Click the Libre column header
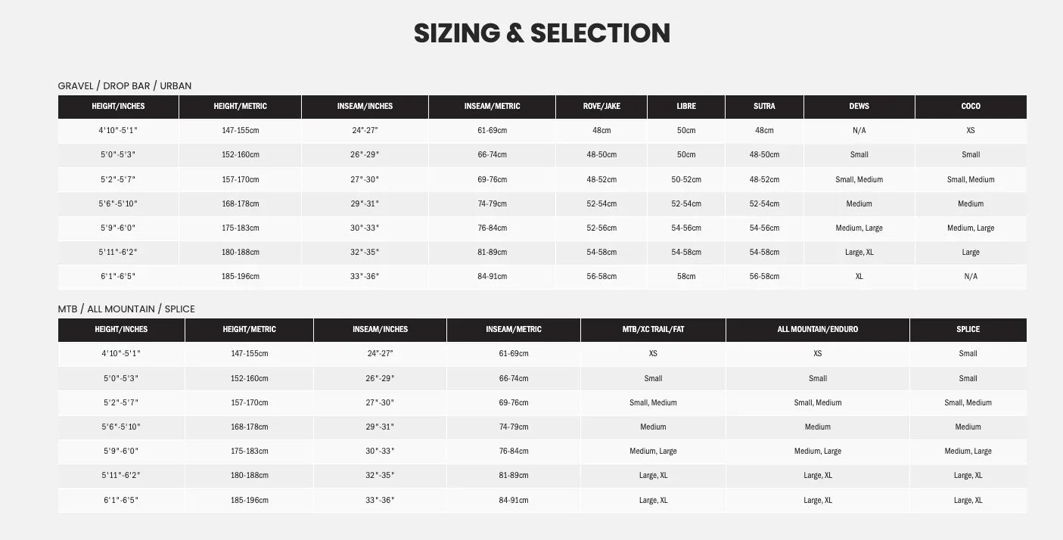1063x540 pixels. pyautogui.click(x=686, y=107)
